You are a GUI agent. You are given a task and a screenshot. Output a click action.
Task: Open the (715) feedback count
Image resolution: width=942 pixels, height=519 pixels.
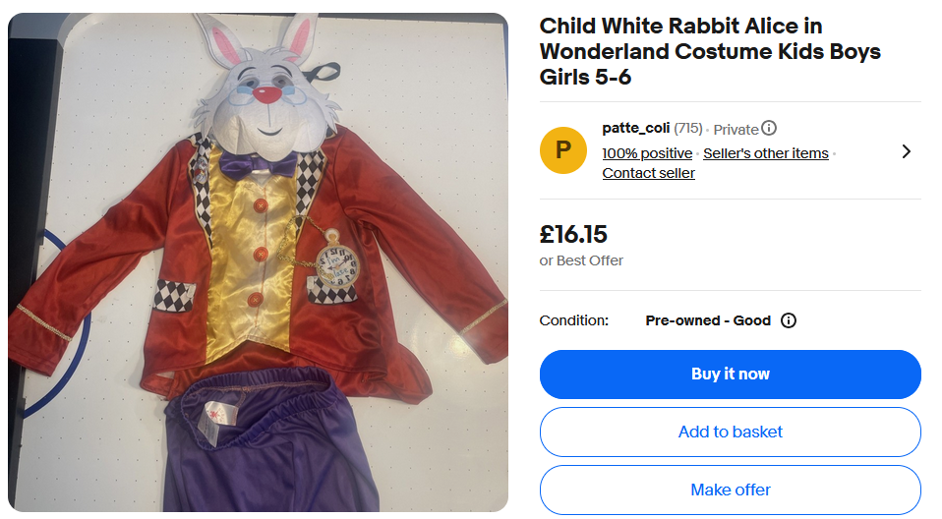(688, 129)
